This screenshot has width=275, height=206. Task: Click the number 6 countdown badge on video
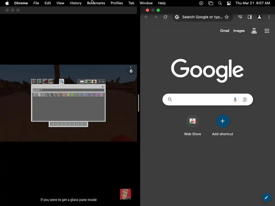[131, 71]
